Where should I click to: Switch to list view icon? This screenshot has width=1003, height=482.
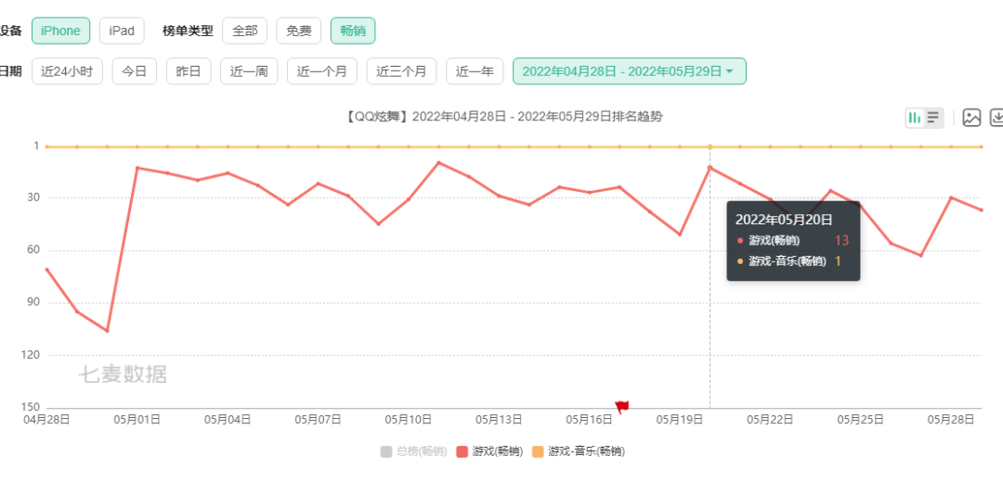[933, 118]
